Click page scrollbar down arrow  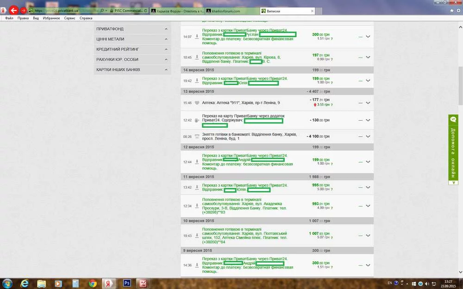460,272
